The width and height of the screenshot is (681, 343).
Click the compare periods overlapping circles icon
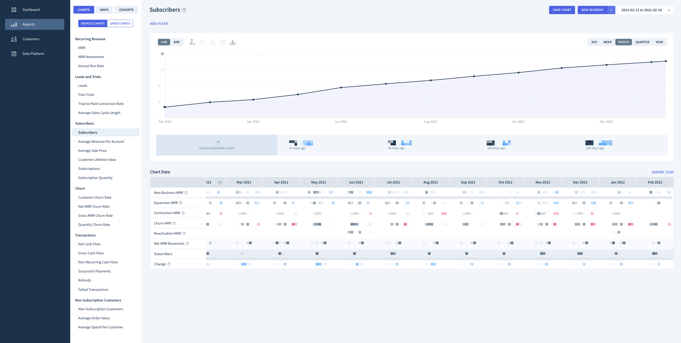tap(202, 42)
